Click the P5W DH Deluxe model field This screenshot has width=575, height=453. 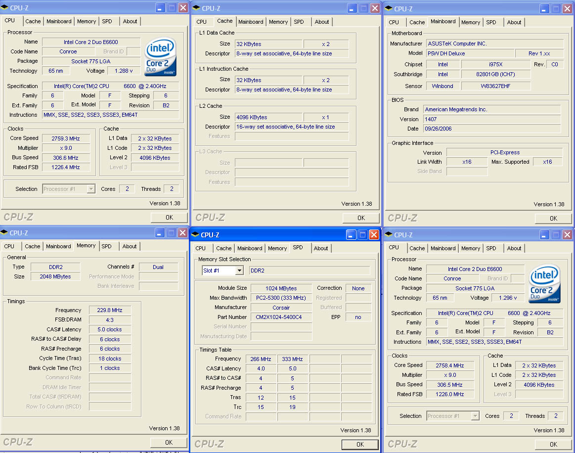pos(470,53)
